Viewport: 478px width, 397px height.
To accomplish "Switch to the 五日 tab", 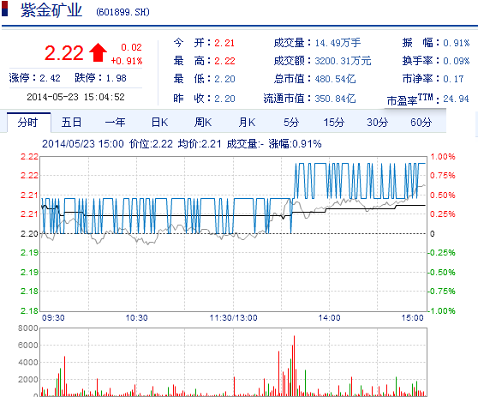I will [72, 123].
